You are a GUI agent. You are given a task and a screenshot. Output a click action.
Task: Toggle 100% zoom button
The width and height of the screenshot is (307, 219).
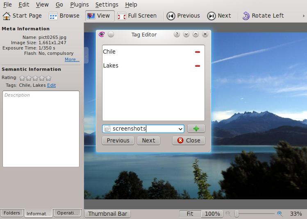(x=212, y=214)
